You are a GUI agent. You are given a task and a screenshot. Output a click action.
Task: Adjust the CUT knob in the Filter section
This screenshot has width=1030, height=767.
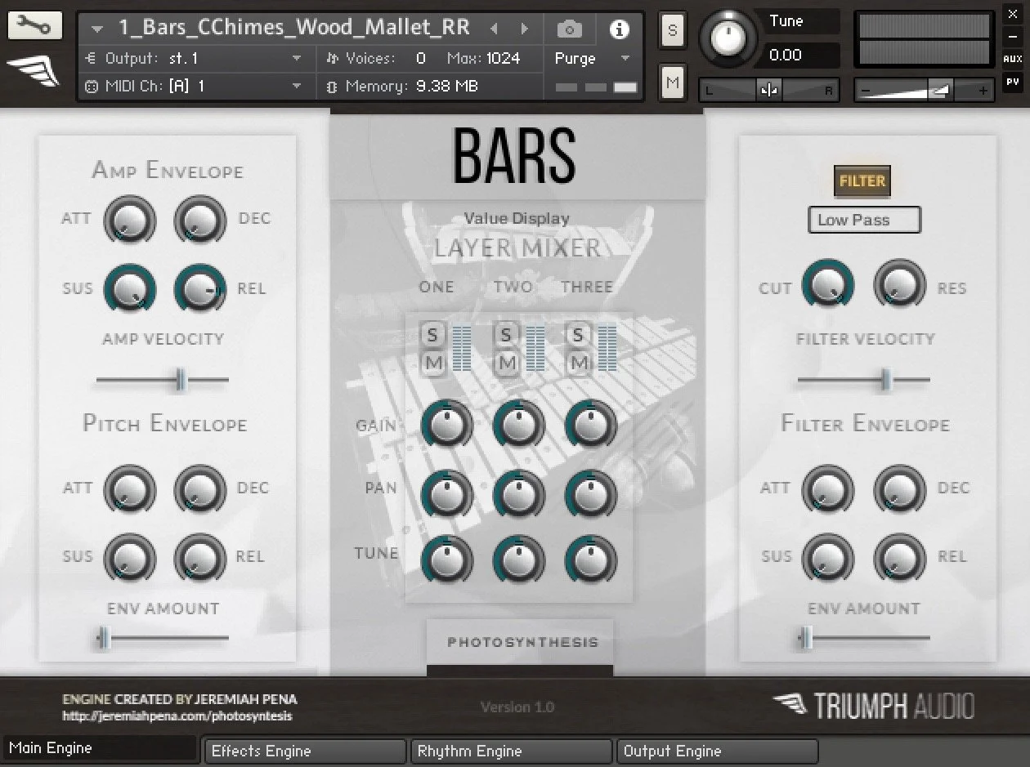pyautogui.click(x=828, y=284)
